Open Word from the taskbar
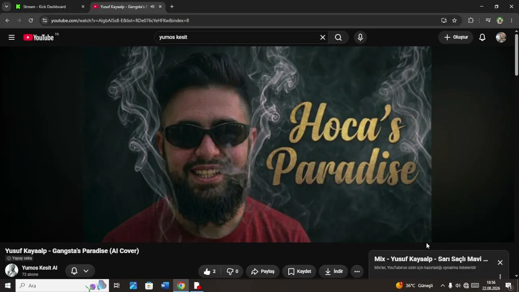 pos(165,286)
